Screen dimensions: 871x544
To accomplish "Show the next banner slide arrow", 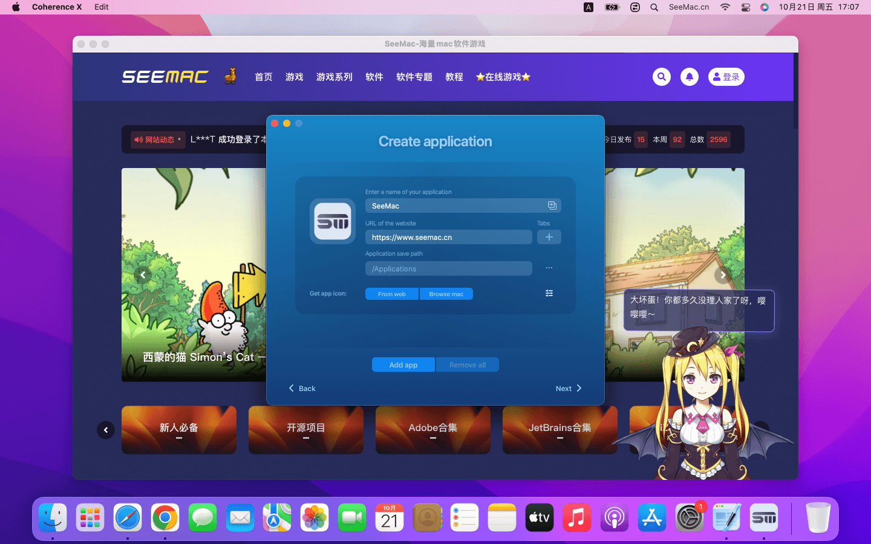I will click(723, 275).
